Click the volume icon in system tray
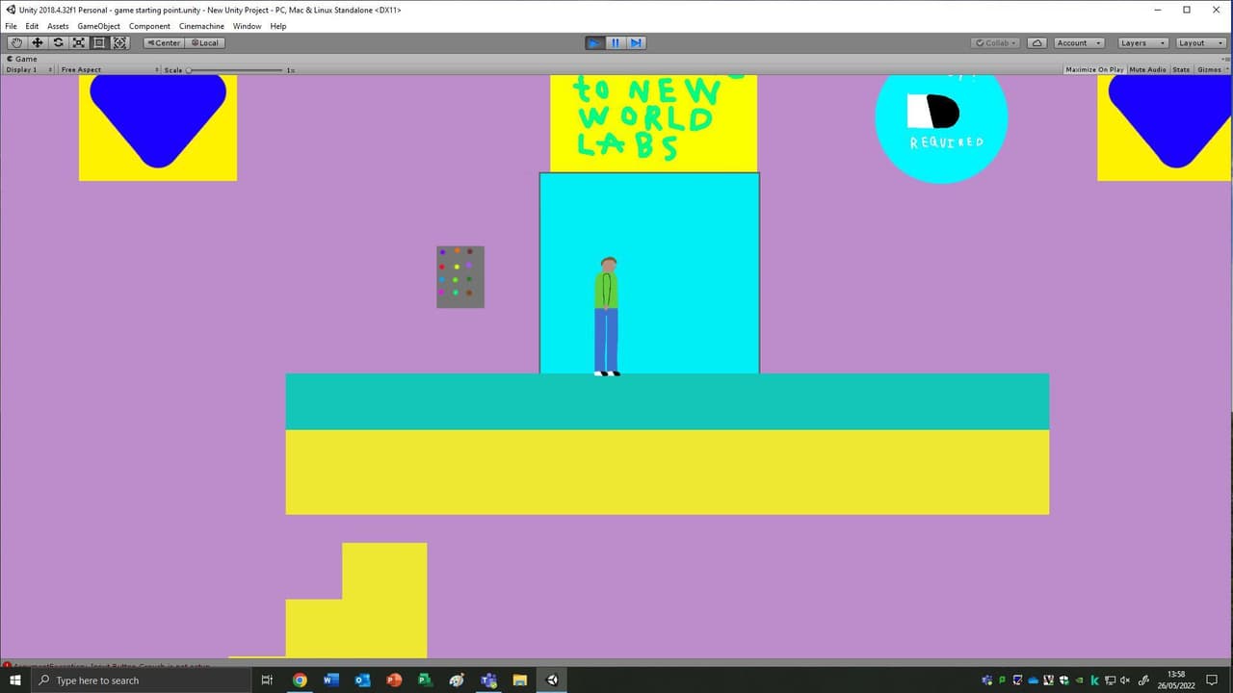This screenshot has height=693, width=1233. click(1124, 680)
